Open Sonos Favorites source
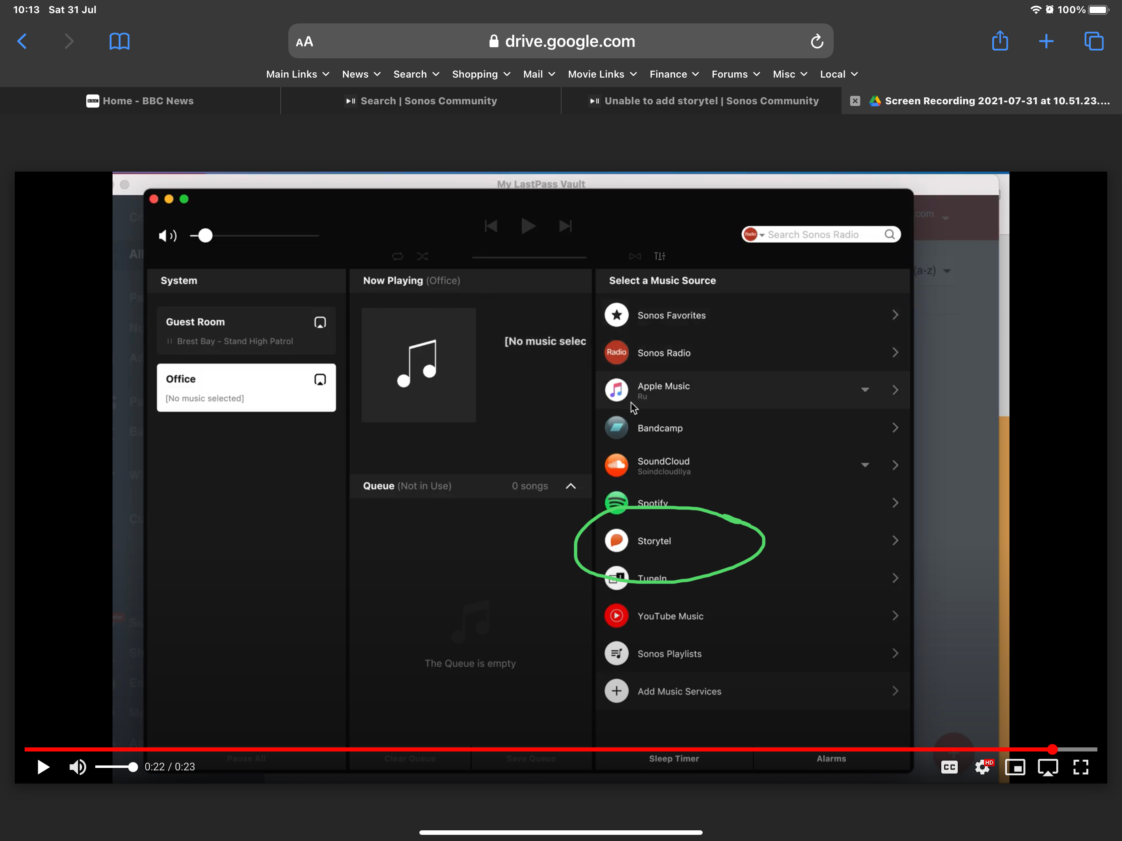Image resolution: width=1122 pixels, height=841 pixels. [752, 315]
